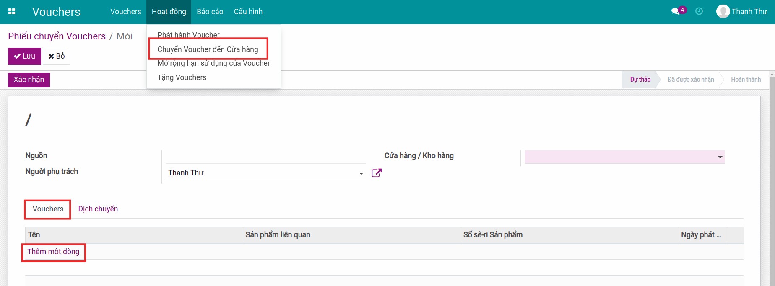Go back to Phiếu chuyển Vouchers breadcrumb

tap(57, 36)
